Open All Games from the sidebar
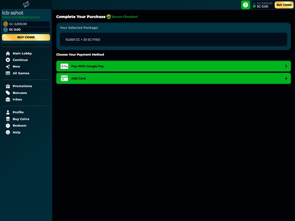The image size is (295, 221). tap(21, 73)
